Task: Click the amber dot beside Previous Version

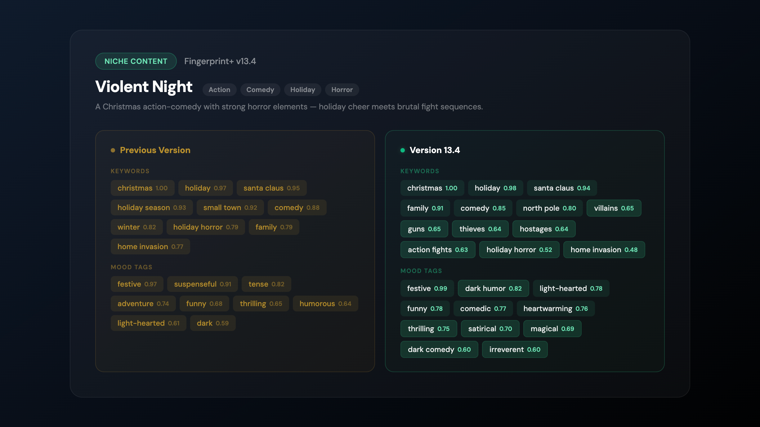Action: point(113,150)
